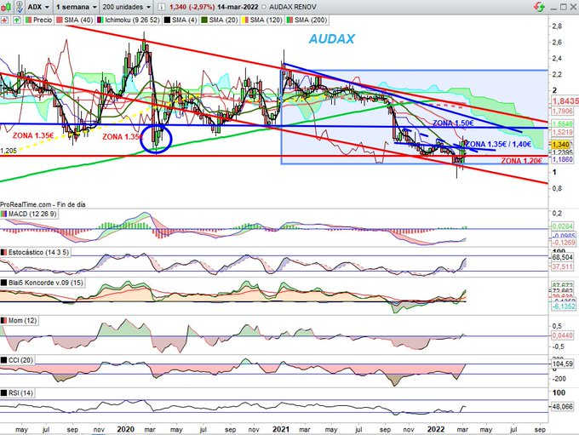Click the ProRealTime.com - Fin de día text

click(43, 204)
